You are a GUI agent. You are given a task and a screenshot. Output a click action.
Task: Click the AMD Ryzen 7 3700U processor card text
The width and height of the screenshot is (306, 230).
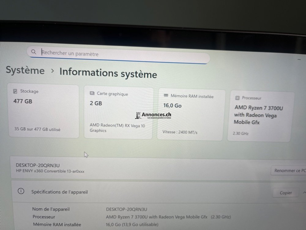(x=258, y=115)
